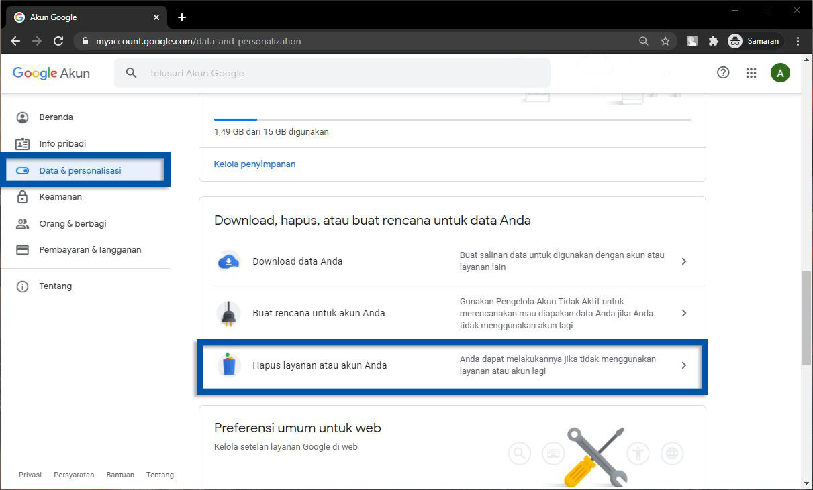Open the account avatar with letter A
This screenshot has width=813, height=490.
click(779, 73)
